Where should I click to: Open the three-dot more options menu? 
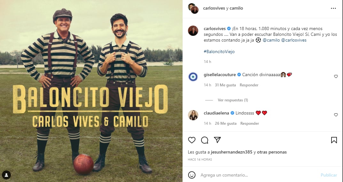click(333, 8)
